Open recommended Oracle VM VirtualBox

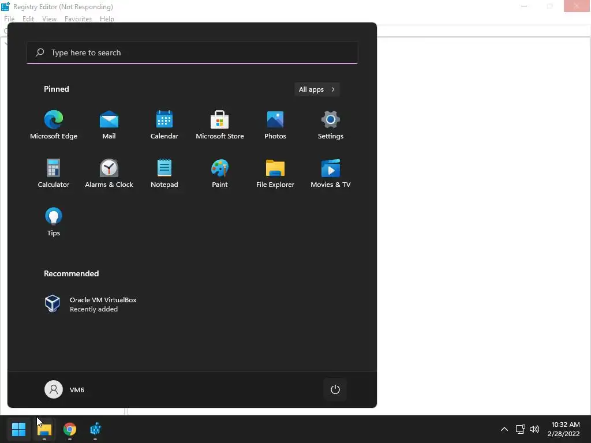91,304
